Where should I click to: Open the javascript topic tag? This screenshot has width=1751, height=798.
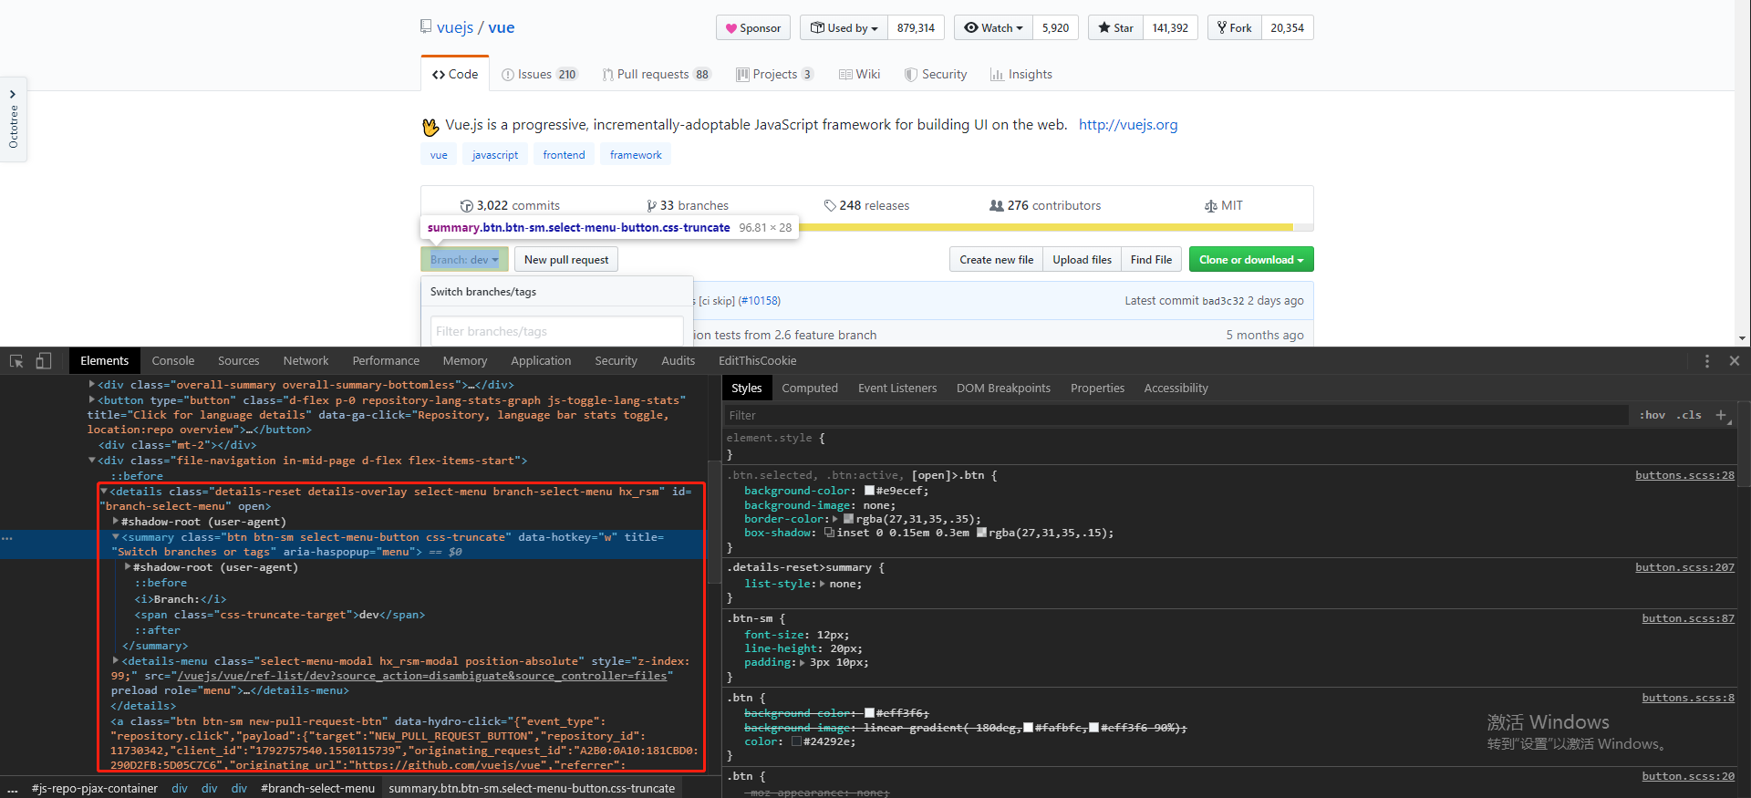tap(495, 155)
